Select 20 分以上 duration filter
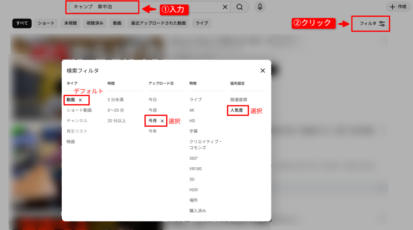This screenshot has width=413, height=230. pos(117,121)
